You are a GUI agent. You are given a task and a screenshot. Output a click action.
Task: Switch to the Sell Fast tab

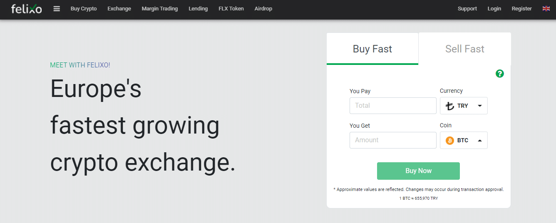[464, 49]
